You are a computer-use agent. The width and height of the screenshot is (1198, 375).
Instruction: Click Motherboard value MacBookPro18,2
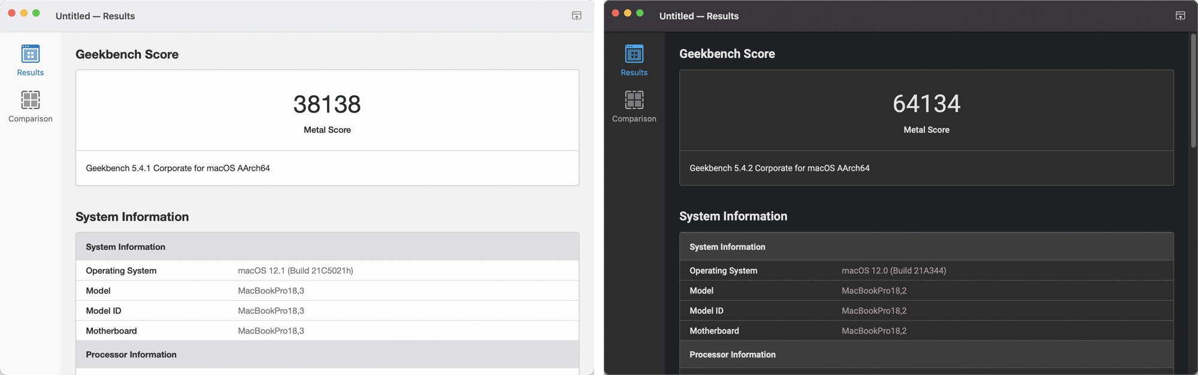tap(874, 331)
